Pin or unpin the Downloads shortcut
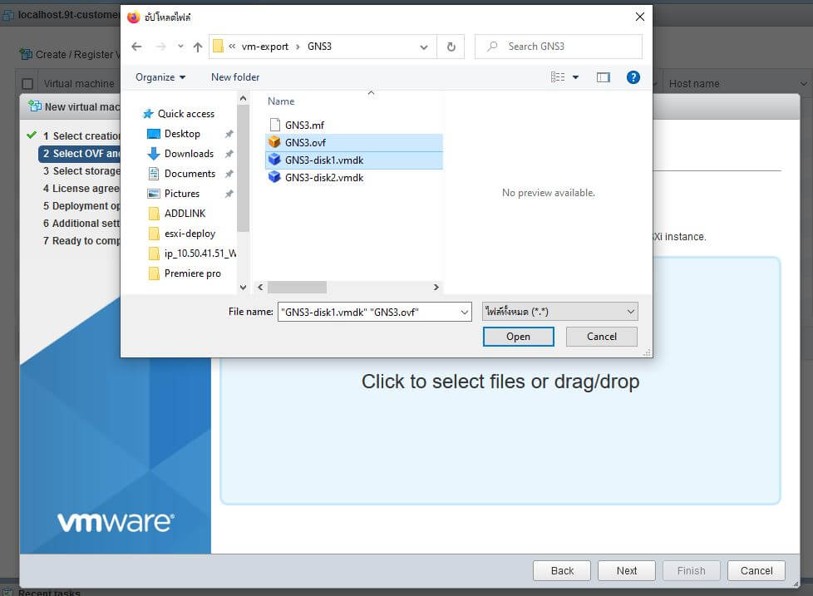The height and width of the screenshot is (596, 813). 229,154
